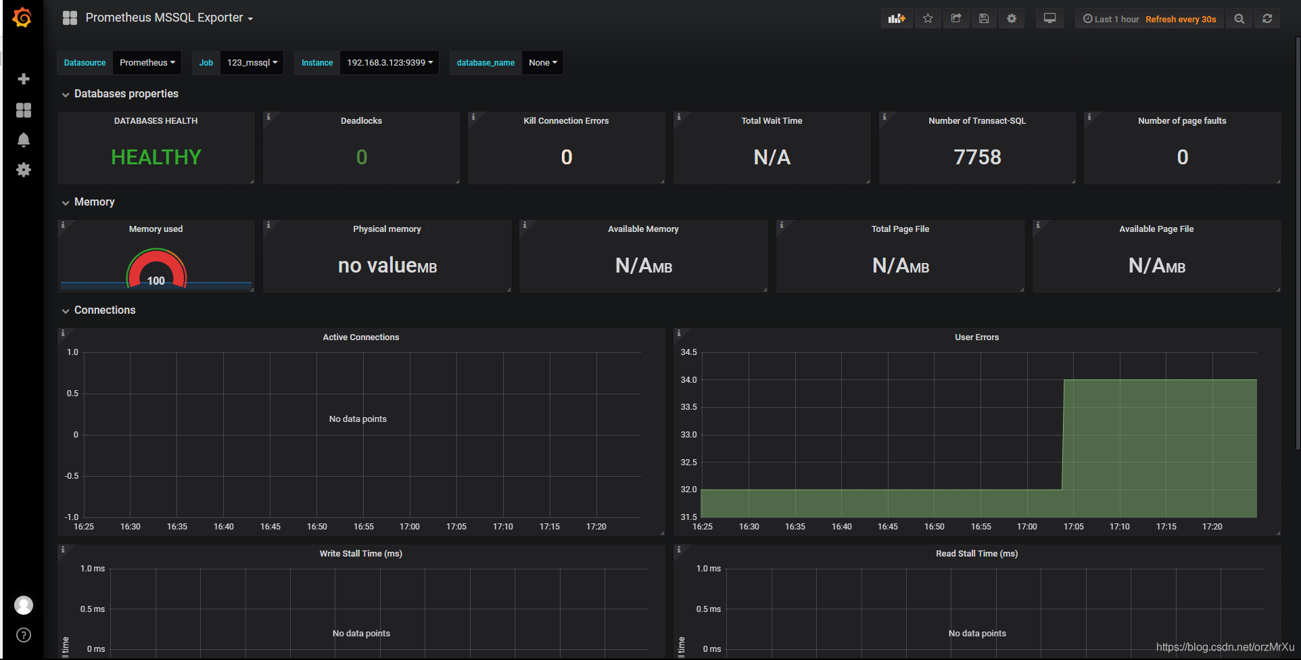Open the Prometheus datasource dropdown
This screenshot has height=660, width=1301.
pos(147,63)
